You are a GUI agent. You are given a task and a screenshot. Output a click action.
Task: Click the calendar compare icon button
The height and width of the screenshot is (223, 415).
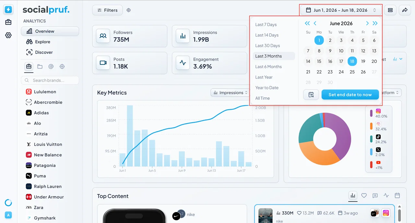[311, 95]
